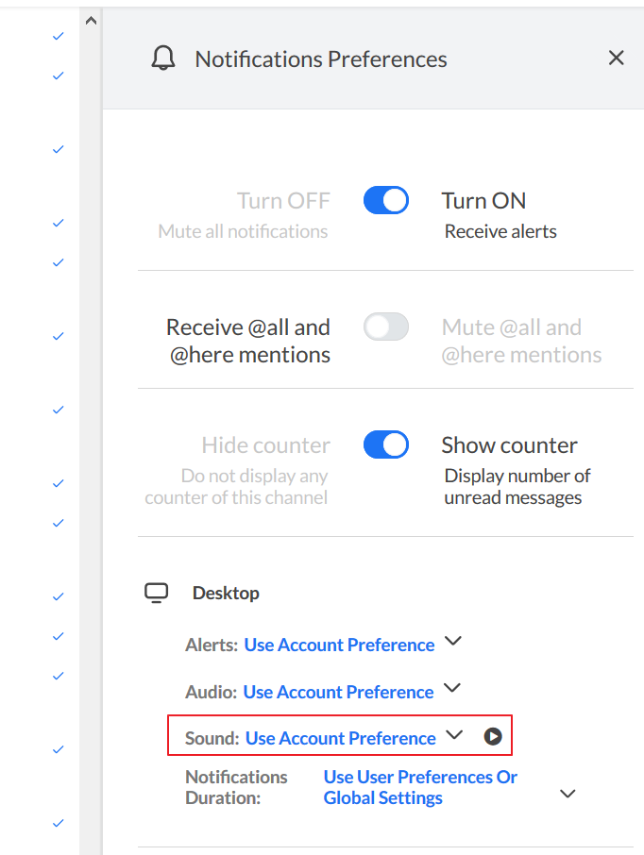
Task: Click the Hide counter label
Action: (x=265, y=445)
